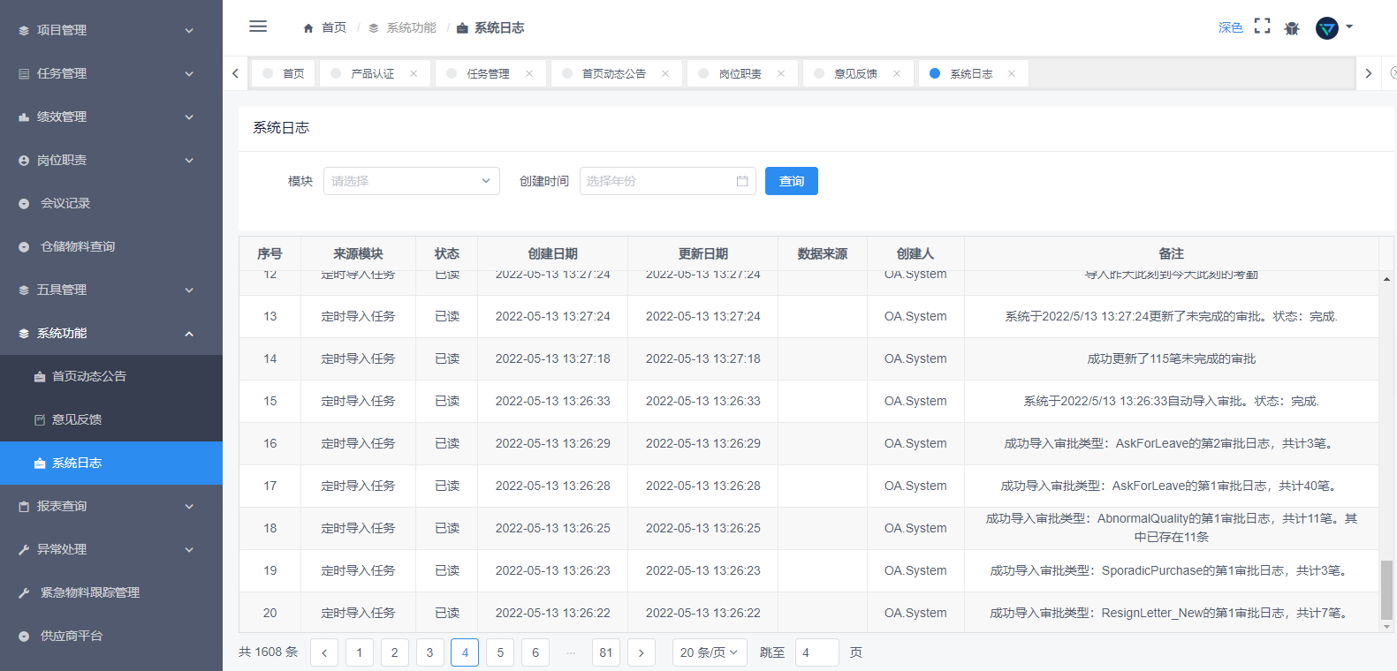Select 系统日志 in the sidebar

point(111,463)
